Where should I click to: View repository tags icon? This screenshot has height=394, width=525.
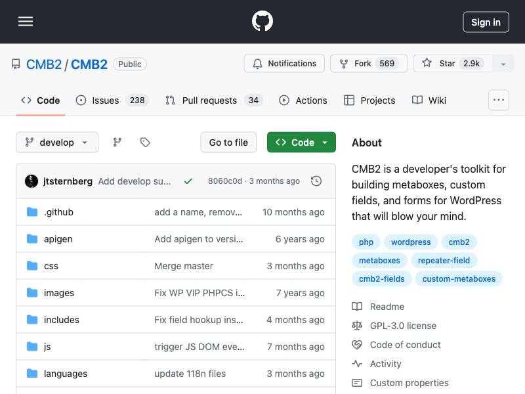click(145, 142)
